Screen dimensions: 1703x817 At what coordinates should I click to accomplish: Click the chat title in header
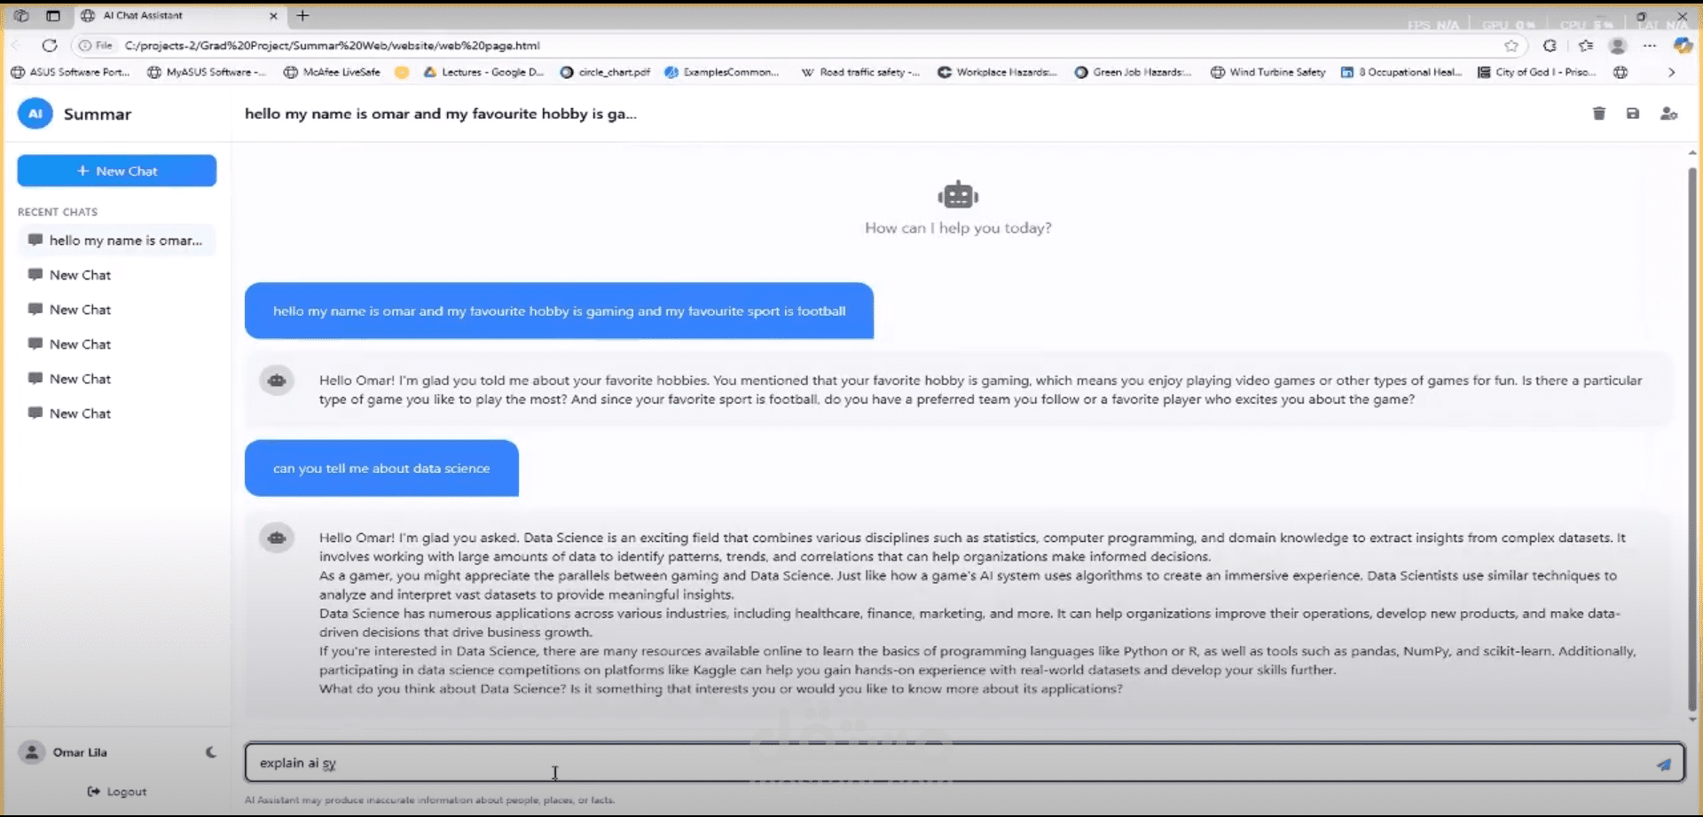pyautogui.click(x=441, y=114)
